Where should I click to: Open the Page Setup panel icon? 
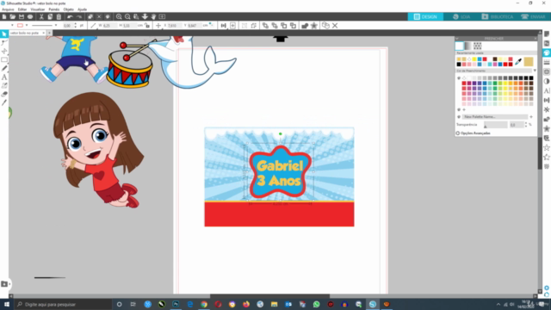[547, 34]
